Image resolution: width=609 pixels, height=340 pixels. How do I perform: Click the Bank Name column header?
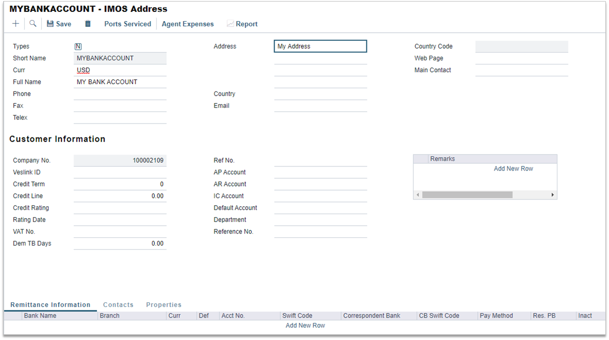pos(40,316)
